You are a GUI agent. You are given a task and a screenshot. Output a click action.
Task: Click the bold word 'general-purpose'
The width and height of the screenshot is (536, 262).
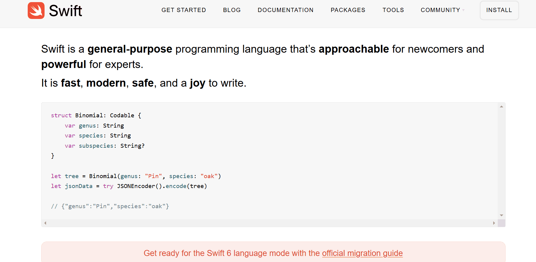tap(130, 49)
